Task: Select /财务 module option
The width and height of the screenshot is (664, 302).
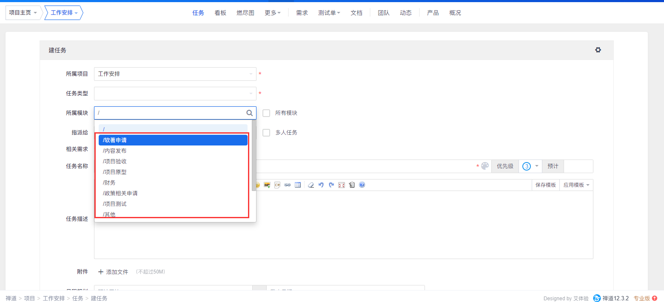Action: point(173,182)
